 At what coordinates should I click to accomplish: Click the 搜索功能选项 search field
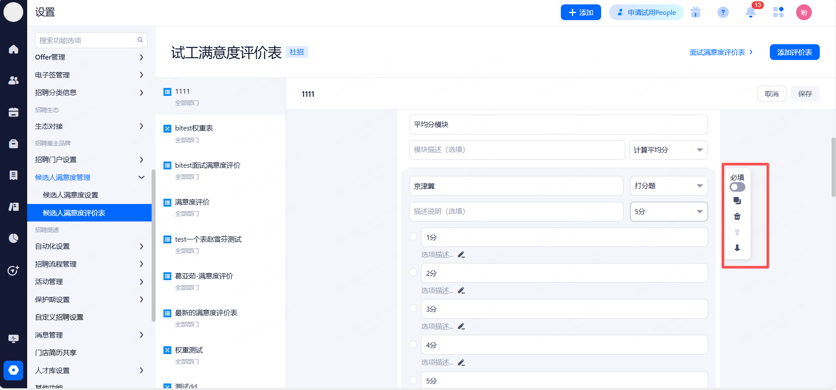(x=88, y=40)
